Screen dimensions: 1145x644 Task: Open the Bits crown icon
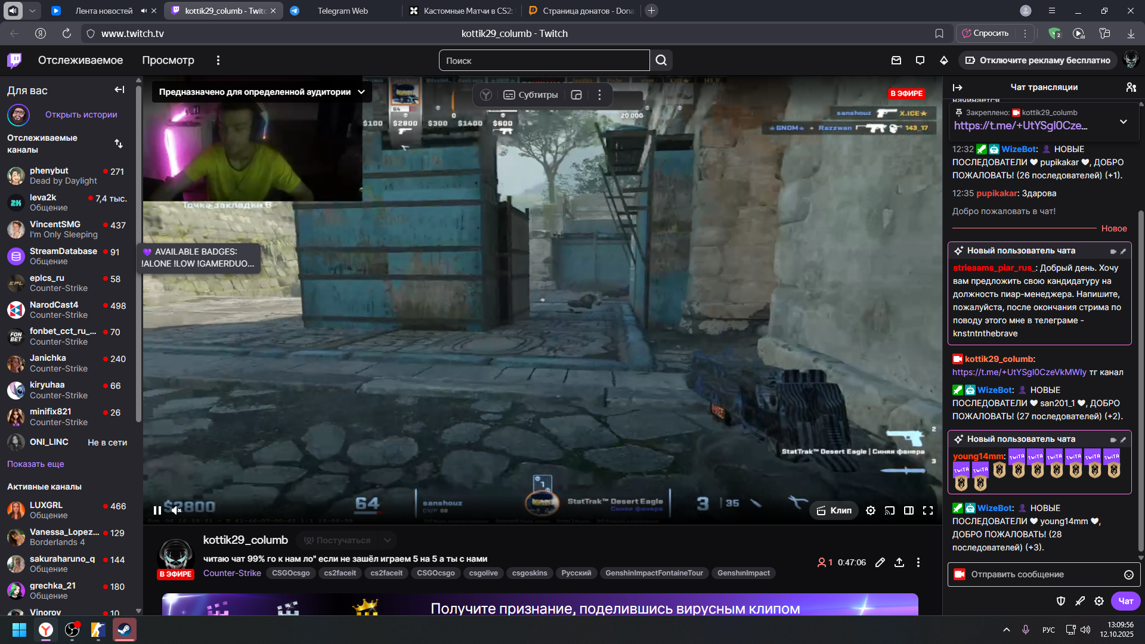944,60
